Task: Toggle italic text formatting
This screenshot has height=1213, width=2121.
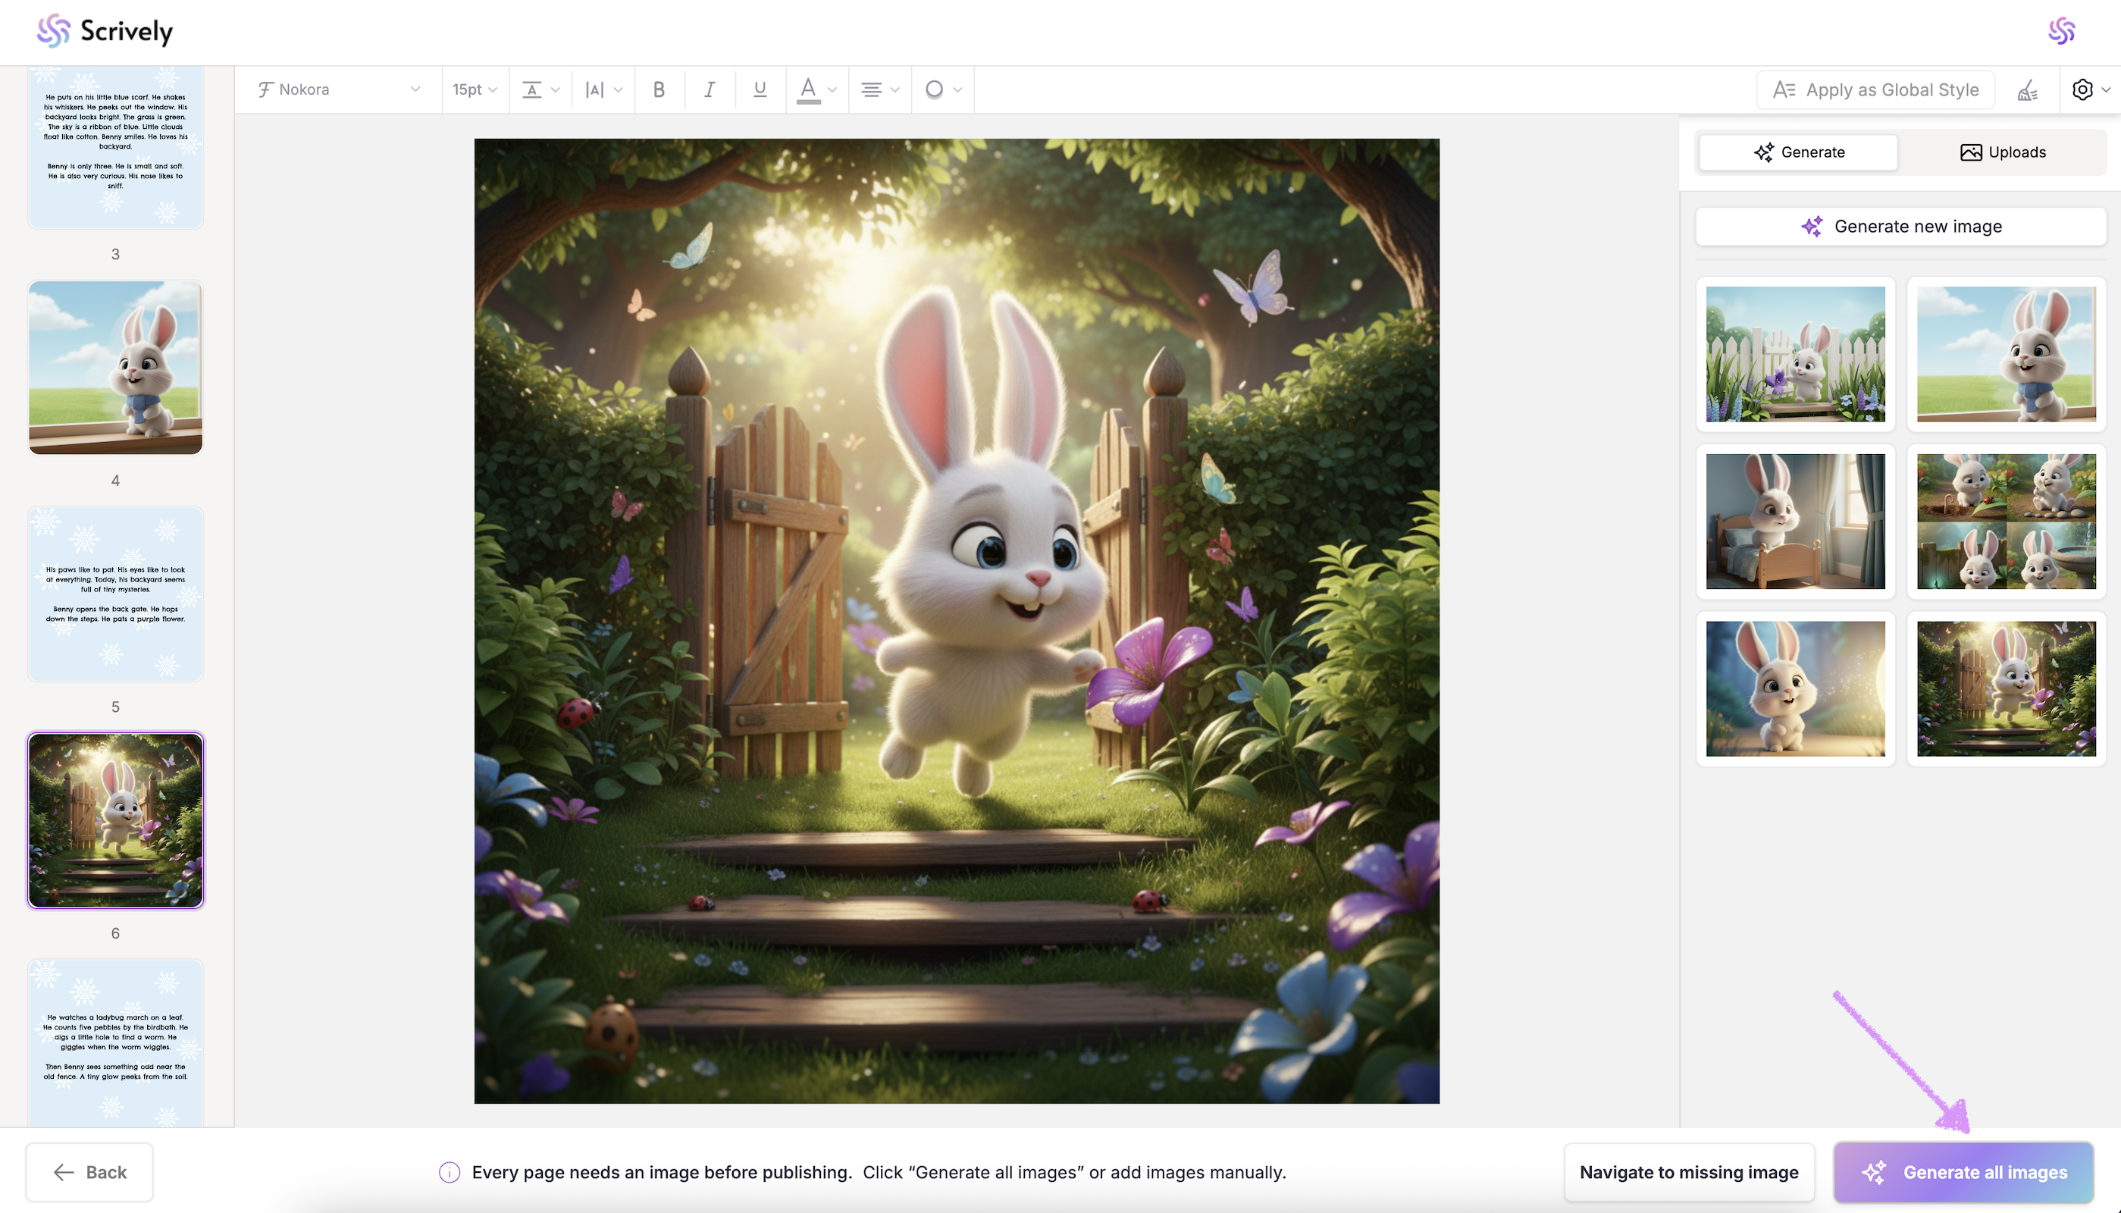Action: point(710,89)
